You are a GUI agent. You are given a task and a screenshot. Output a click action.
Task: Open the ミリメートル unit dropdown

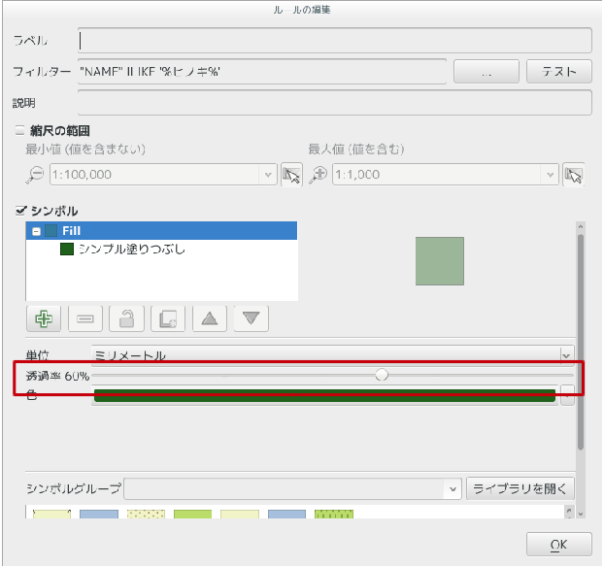point(566,355)
